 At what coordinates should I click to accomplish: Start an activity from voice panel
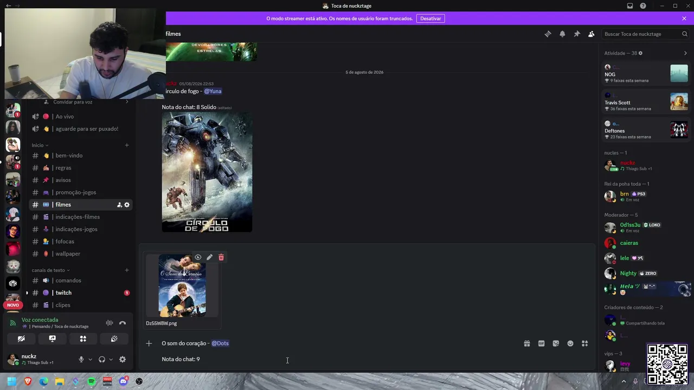[83, 339]
